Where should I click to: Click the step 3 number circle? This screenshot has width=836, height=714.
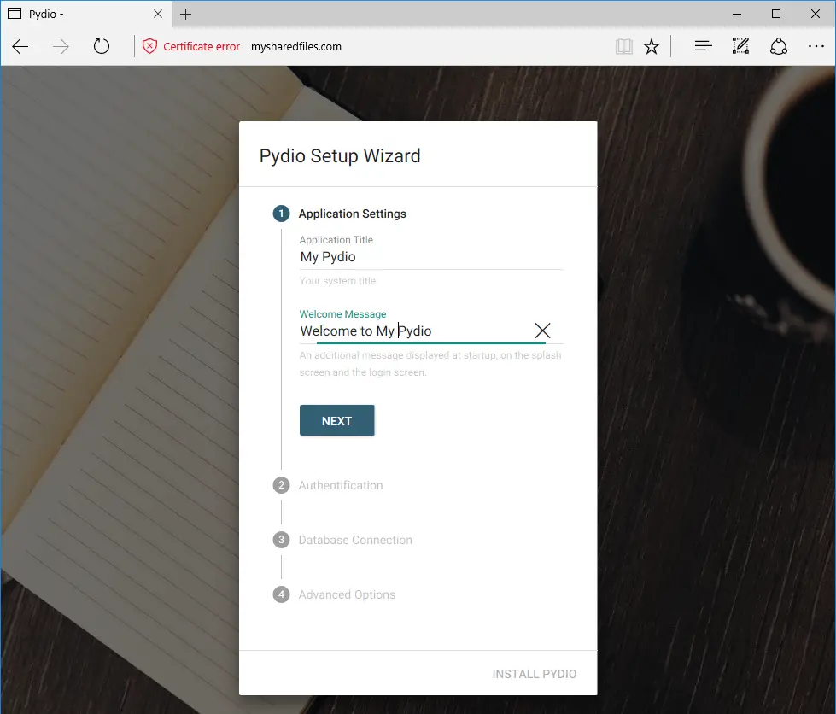pos(281,540)
